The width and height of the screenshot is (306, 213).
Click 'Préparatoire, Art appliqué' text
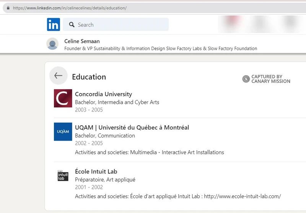pyautogui.click(x=105, y=180)
